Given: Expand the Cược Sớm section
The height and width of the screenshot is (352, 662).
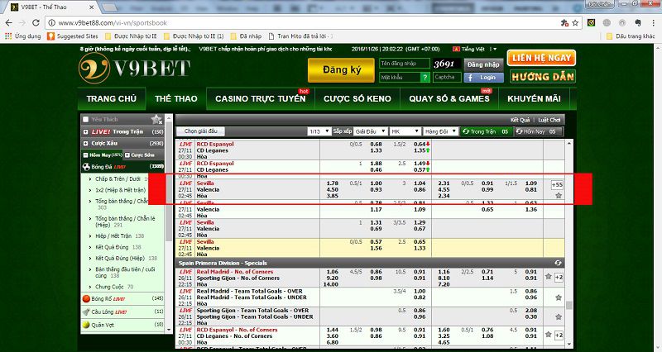Looking at the screenshot, I should (127, 155).
